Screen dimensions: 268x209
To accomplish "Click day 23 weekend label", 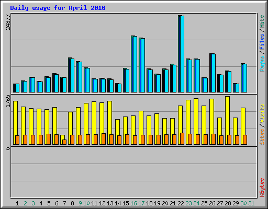I will (188, 203).
